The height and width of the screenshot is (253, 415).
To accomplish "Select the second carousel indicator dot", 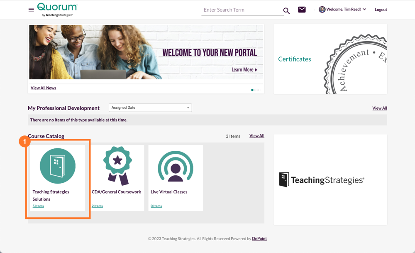I will coord(255,89).
